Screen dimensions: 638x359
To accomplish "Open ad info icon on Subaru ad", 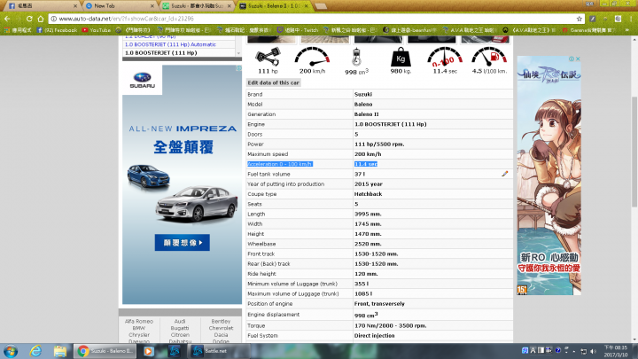I will [x=239, y=68].
